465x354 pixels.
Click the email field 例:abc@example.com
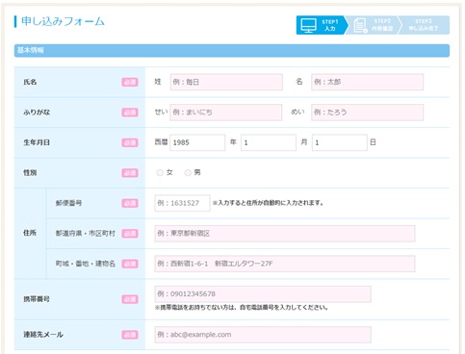point(263,335)
